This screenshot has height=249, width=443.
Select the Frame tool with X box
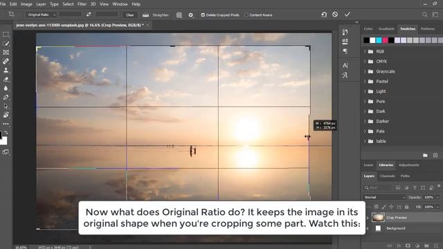tap(6, 53)
